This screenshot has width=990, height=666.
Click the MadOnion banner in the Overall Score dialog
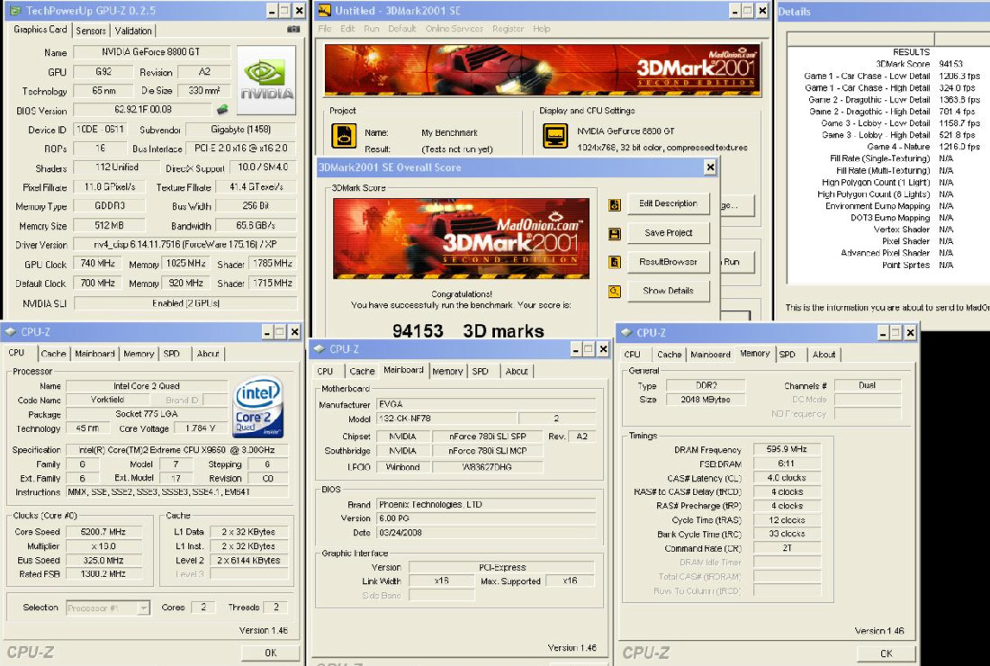click(x=461, y=238)
